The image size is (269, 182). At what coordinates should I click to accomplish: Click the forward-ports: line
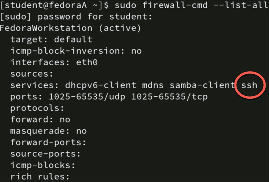(x=48, y=142)
